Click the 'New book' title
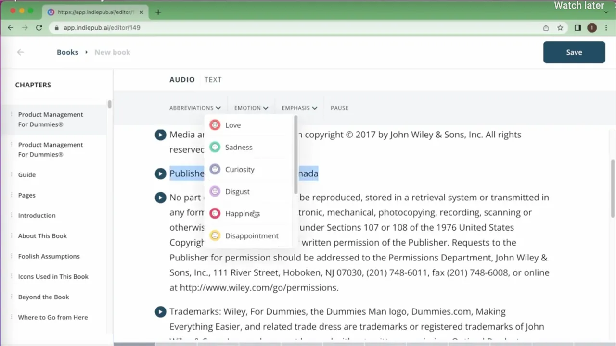 [112, 52]
